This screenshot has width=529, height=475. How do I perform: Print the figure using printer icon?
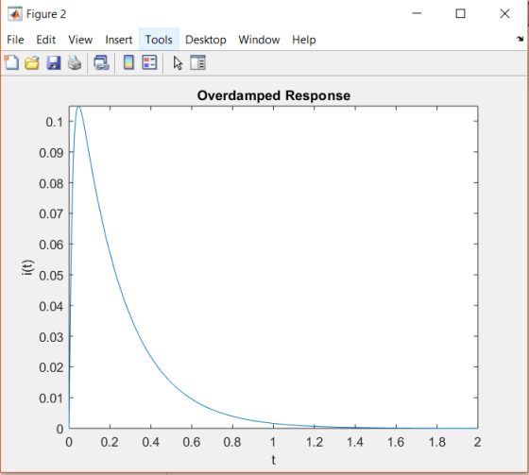tap(75, 62)
